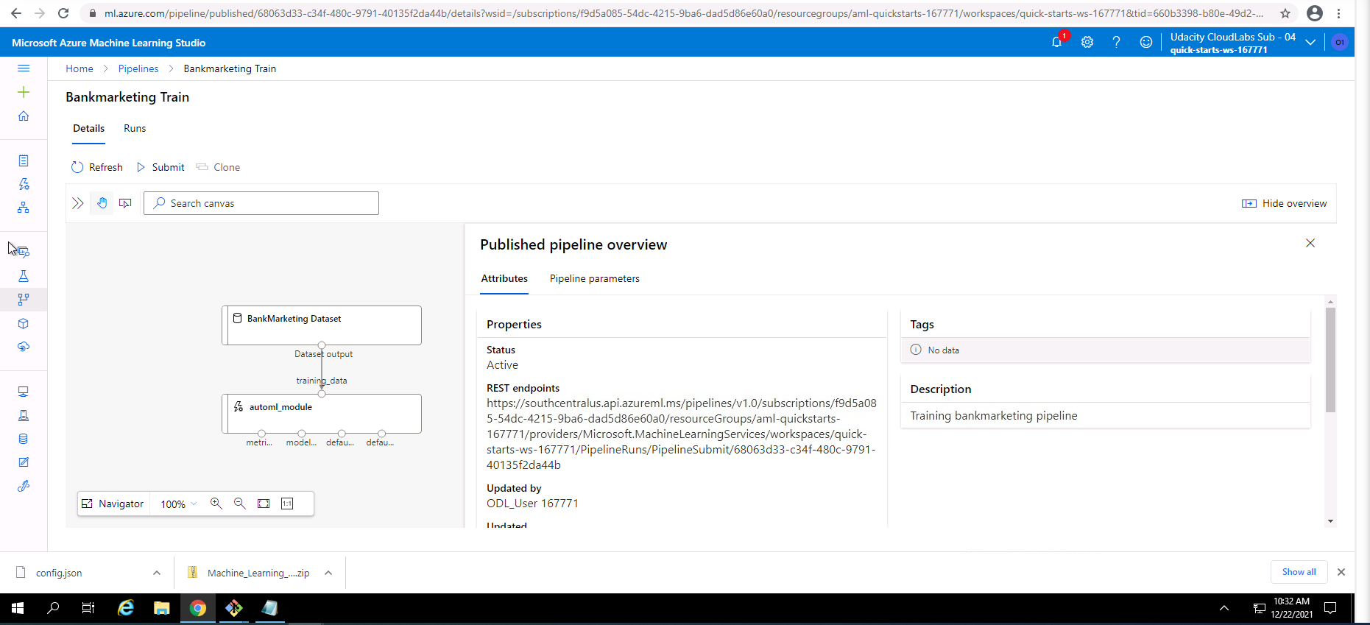Select the Details tab

(x=88, y=128)
